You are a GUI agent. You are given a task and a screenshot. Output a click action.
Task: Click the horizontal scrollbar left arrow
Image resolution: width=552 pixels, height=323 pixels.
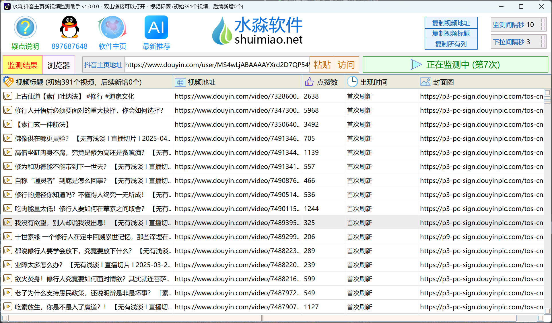click(5, 318)
